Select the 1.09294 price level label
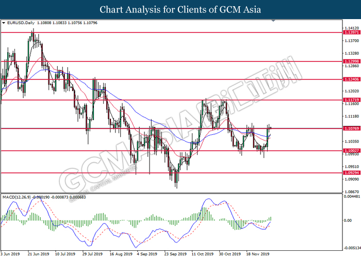The image size is (361, 258). coord(352,172)
